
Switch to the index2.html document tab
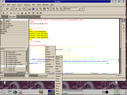click(x=34, y=75)
